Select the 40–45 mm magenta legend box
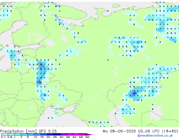The width and height of the screenshot is (179, 138). point(77,134)
